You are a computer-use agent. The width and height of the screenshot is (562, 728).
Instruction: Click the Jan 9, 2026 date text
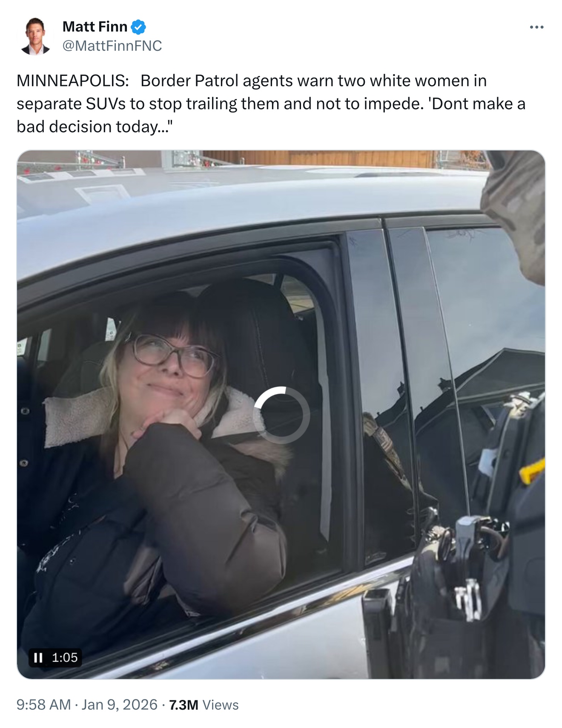[119, 705]
